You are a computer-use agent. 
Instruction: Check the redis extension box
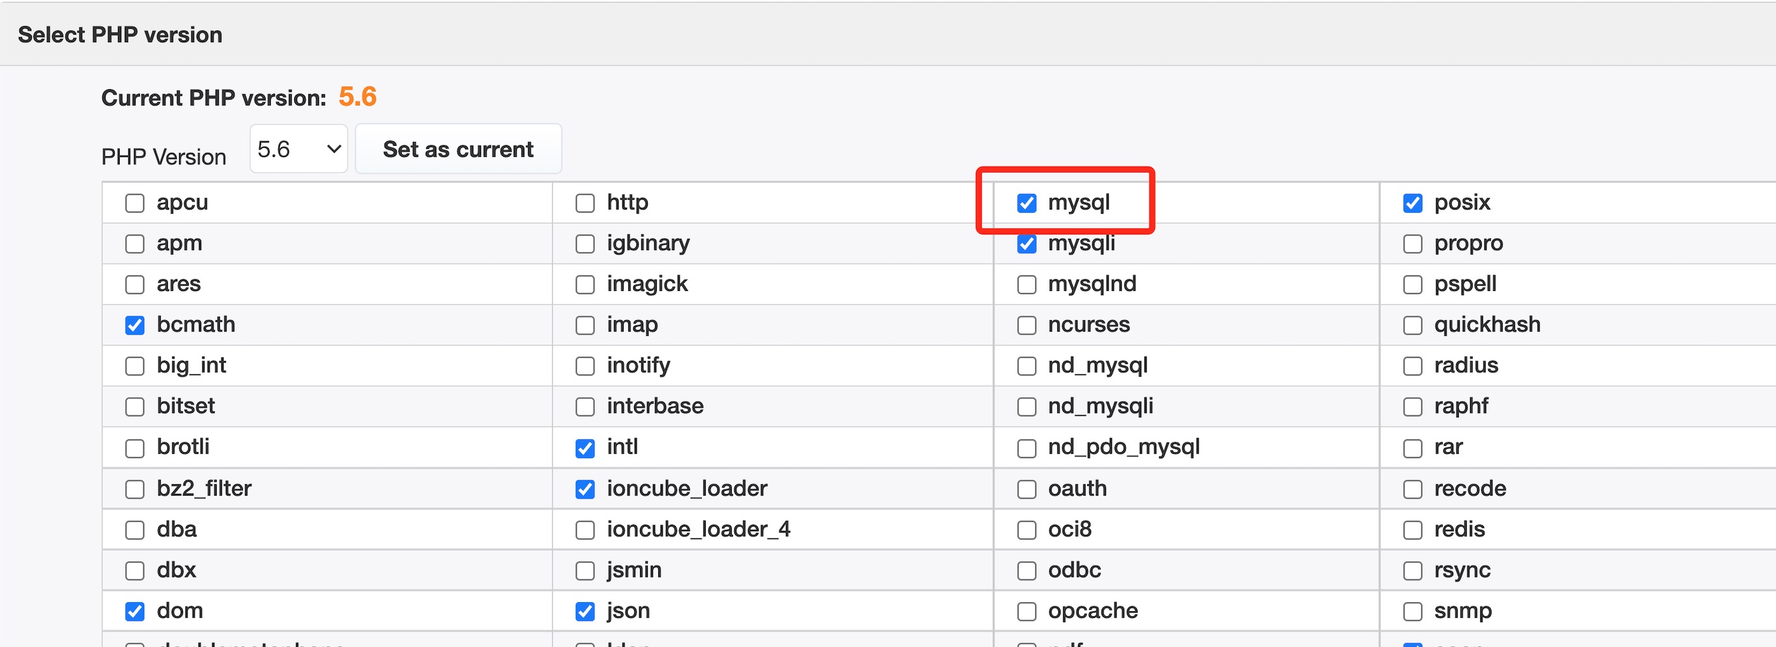1413,530
